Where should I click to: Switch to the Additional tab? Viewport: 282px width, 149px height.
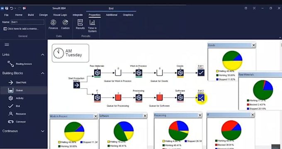click(112, 15)
